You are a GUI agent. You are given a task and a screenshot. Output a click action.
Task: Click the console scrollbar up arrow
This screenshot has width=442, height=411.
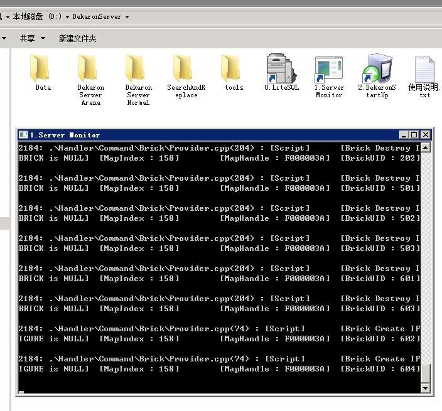[425, 147]
